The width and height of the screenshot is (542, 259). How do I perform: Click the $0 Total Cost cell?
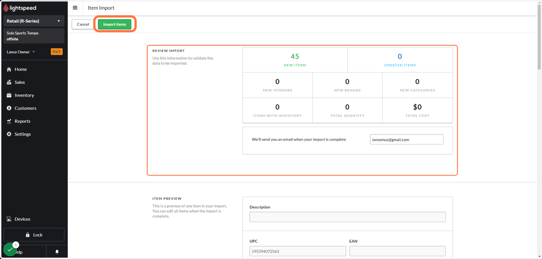coord(417,111)
